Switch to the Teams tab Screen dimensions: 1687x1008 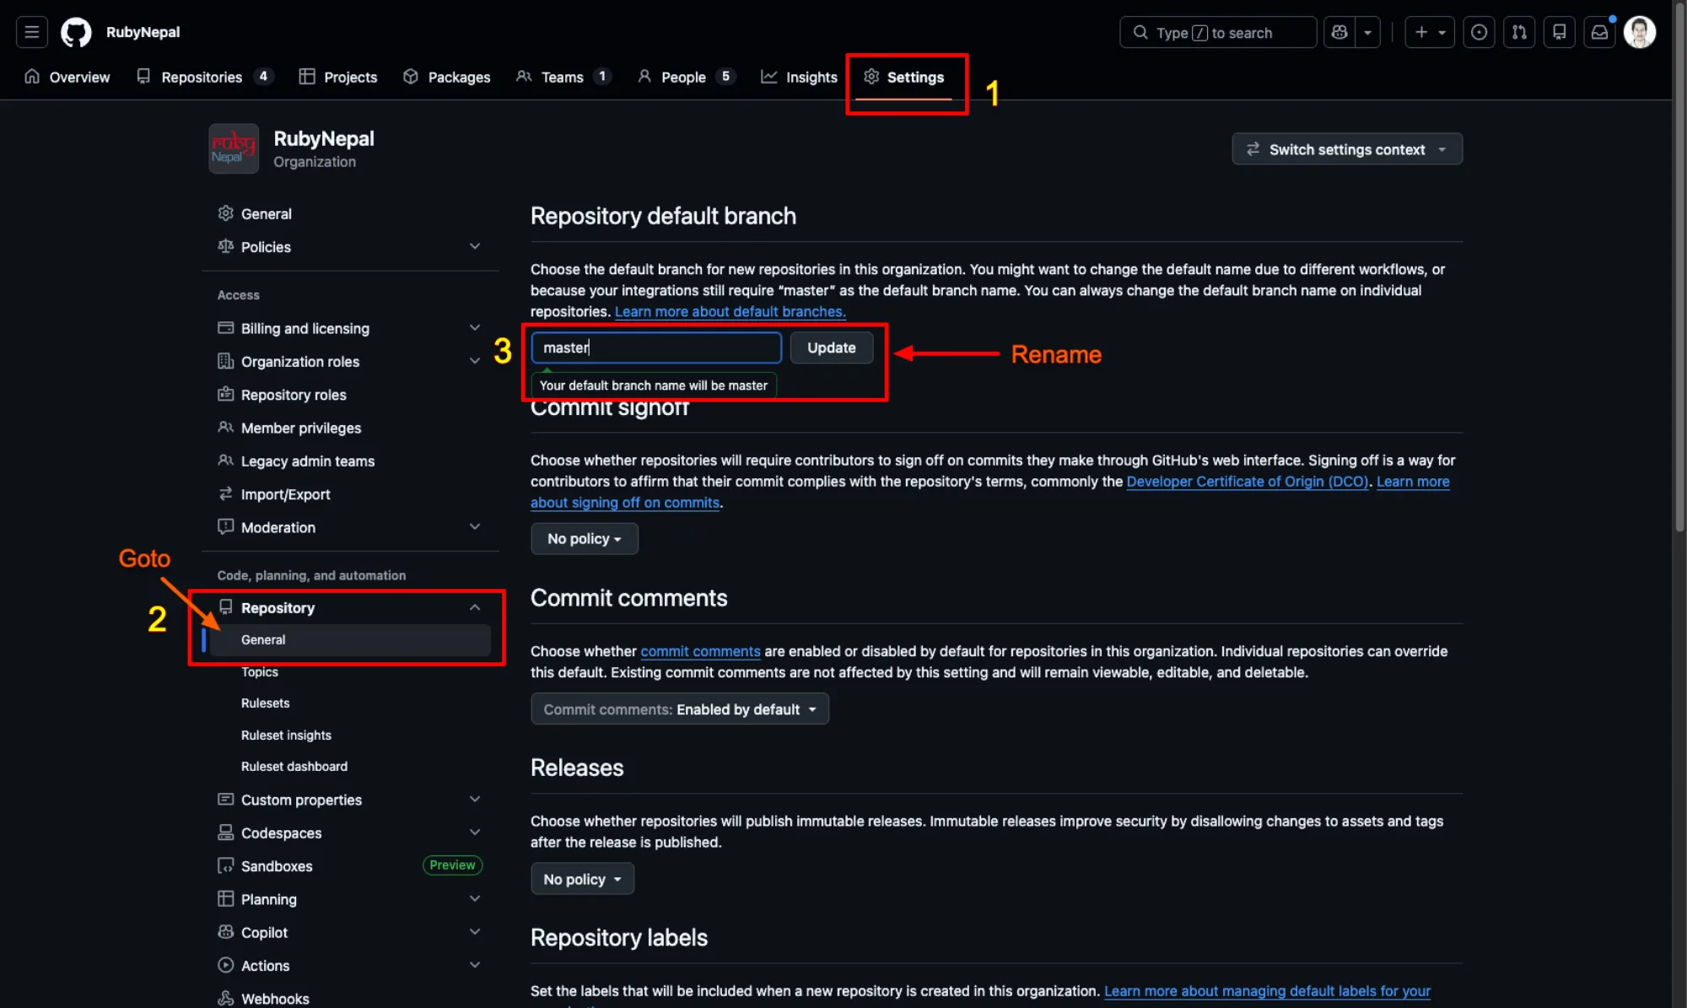pyautogui.click(x=563, y=77)
